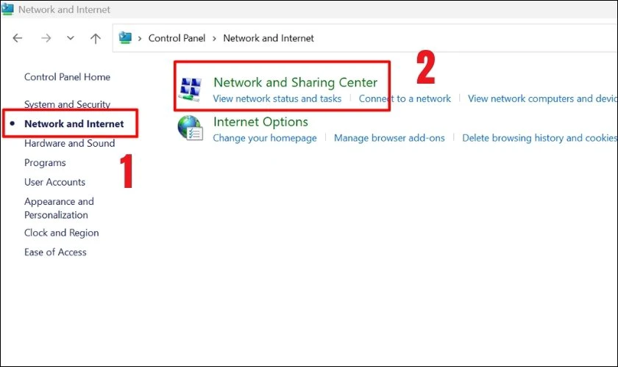Open Connect to a network link
The height and width of the screenshot is (367, 618).
(405, 99)
